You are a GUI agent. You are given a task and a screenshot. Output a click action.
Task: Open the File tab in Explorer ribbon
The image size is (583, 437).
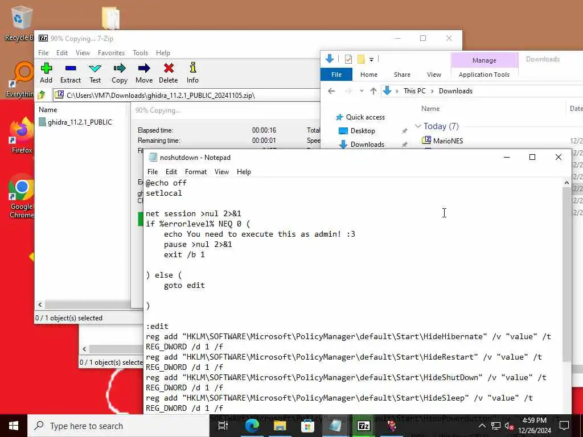[336, 75]
